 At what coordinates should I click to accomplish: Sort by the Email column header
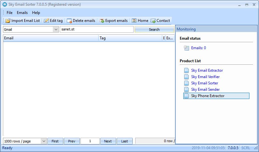click(51, 38)
